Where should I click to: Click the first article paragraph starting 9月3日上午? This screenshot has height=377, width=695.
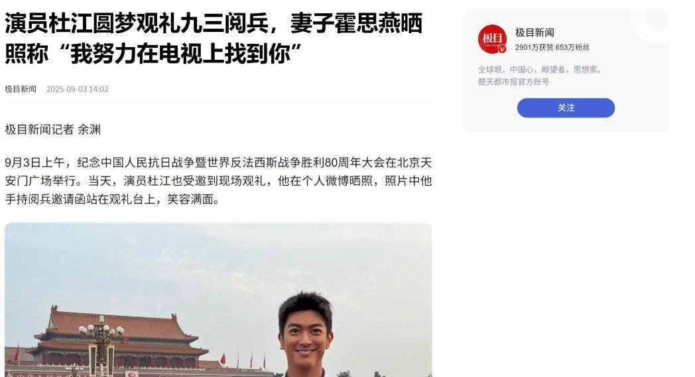(x=218, y=181)
